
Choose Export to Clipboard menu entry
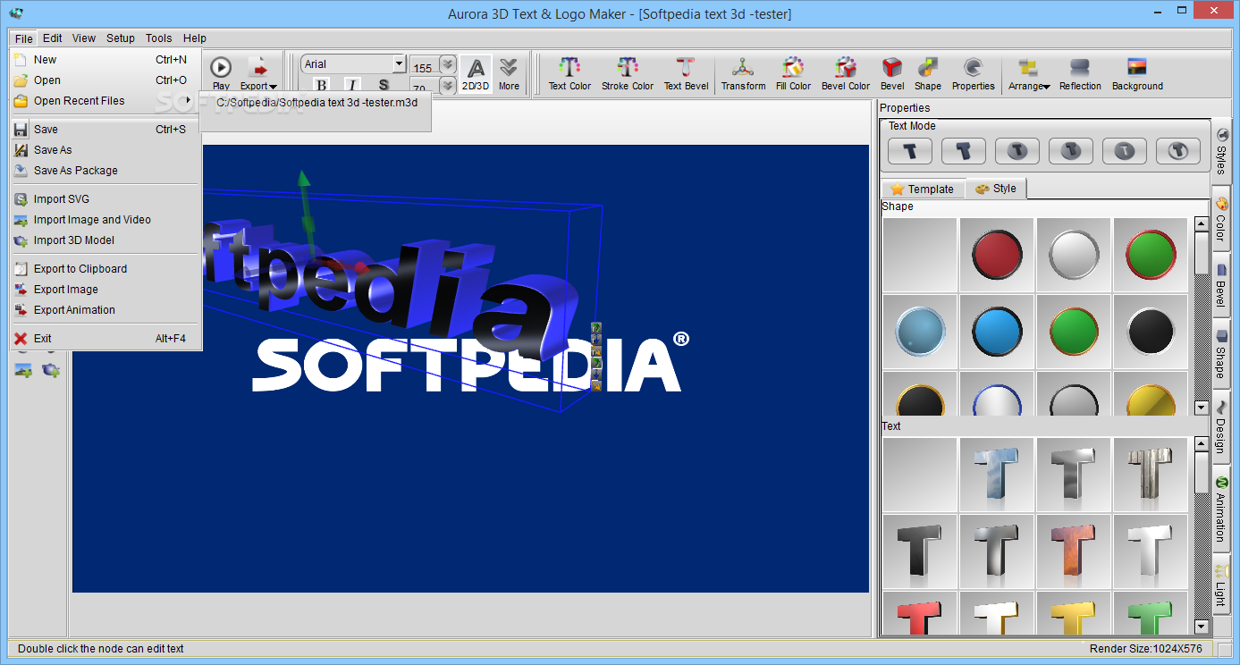click(x=105, y=269)
